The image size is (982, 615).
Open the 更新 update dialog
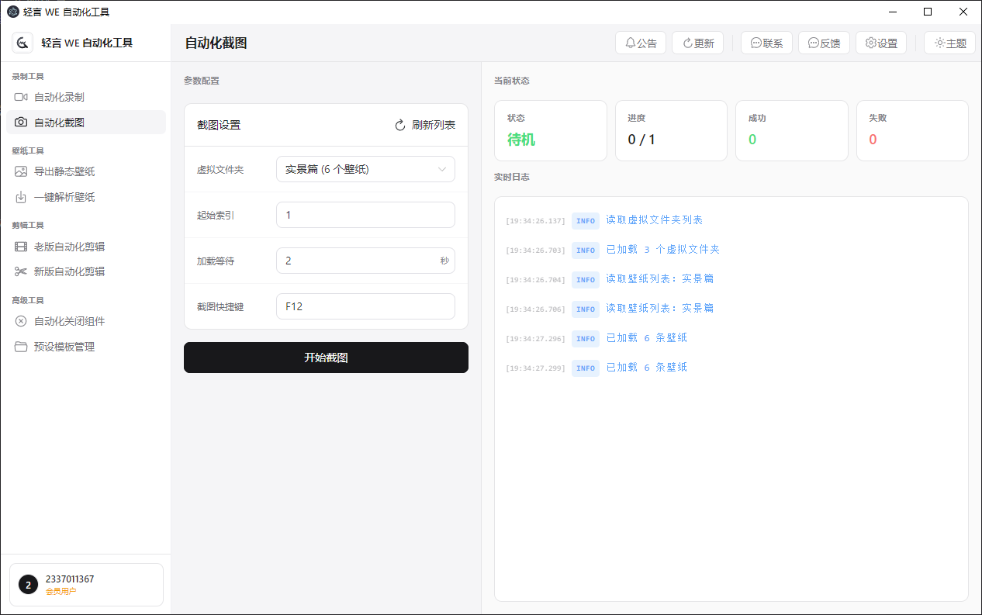point(697,43)
